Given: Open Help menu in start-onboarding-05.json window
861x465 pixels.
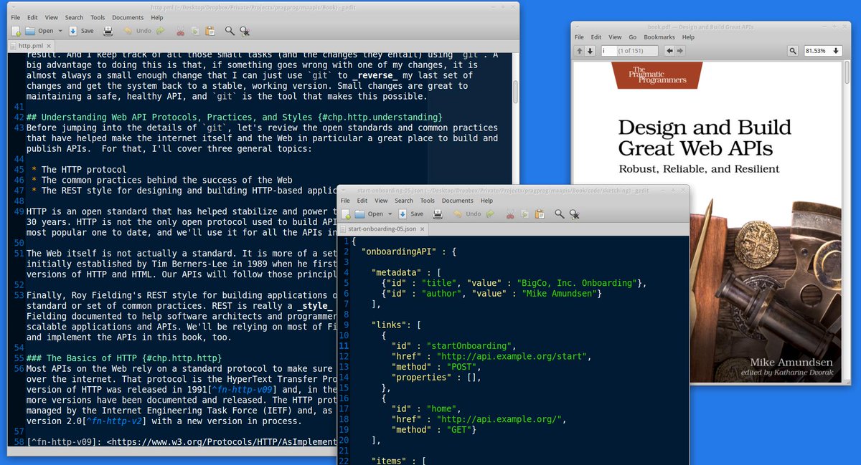Looking at the screenshot, I should (486, 201).
